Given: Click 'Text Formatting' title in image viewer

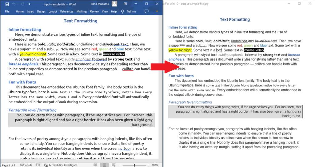Looking at the screenshot, I should tap(235, 19).
